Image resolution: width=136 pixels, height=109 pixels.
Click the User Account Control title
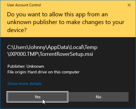pyautogui.click(x=24, y=5)
